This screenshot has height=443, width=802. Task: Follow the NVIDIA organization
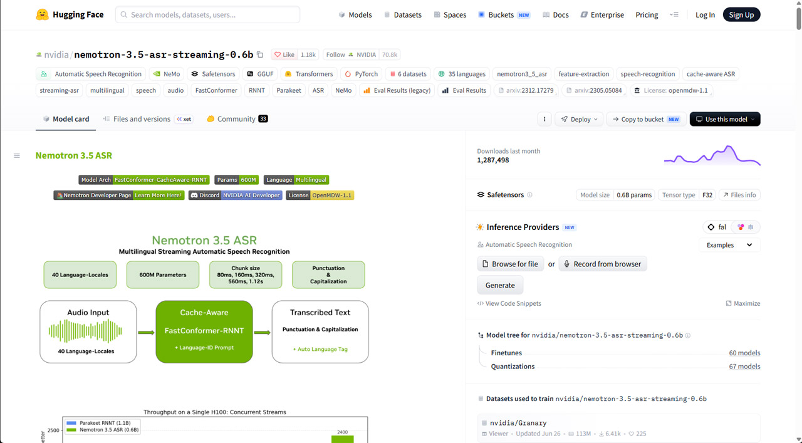point(350,55)
